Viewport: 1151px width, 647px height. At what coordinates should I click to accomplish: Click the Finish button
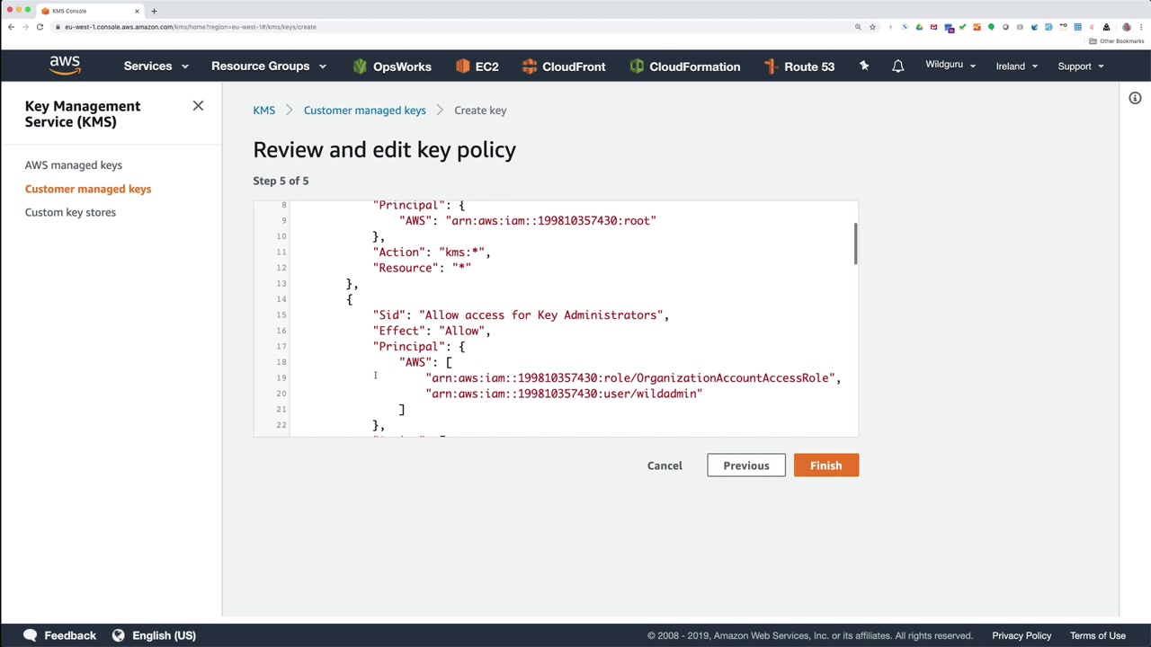(x=825, y=465)
